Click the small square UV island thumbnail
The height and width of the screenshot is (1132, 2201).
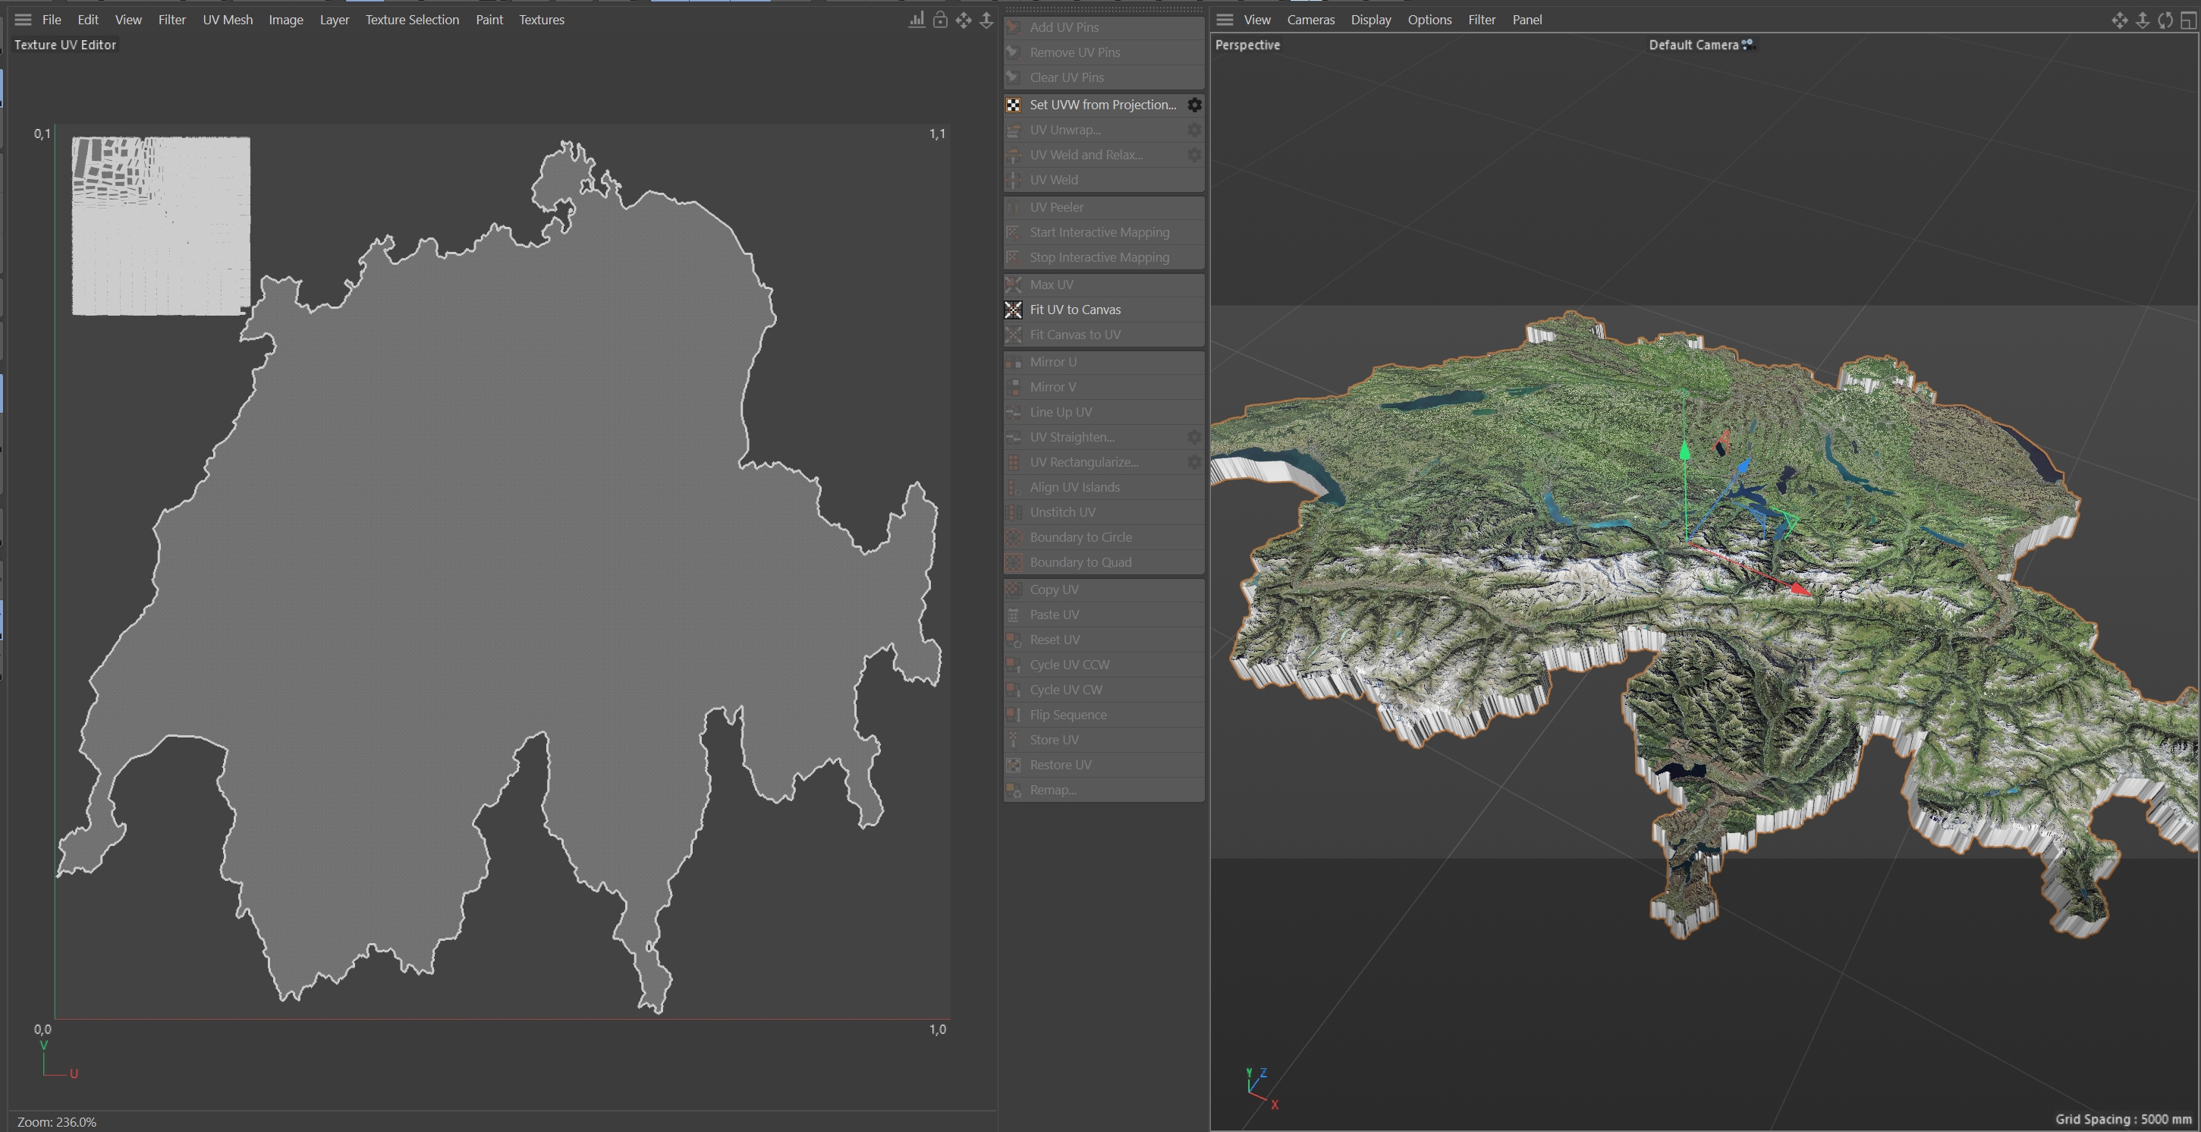click(x=161, y=226)
